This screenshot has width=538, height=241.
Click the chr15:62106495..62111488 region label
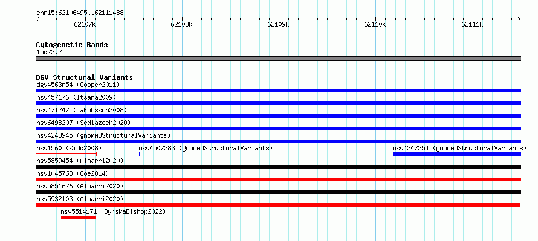tap(80, 13)
